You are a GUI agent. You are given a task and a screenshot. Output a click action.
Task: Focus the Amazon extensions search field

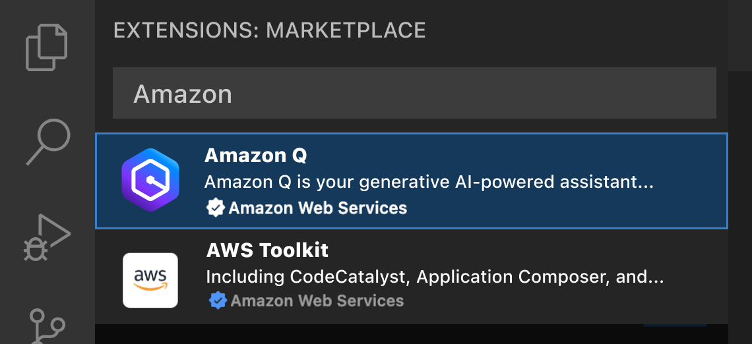(x=414, y=94)
